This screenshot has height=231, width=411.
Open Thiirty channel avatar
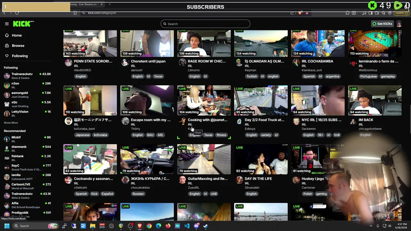point(125,121)
